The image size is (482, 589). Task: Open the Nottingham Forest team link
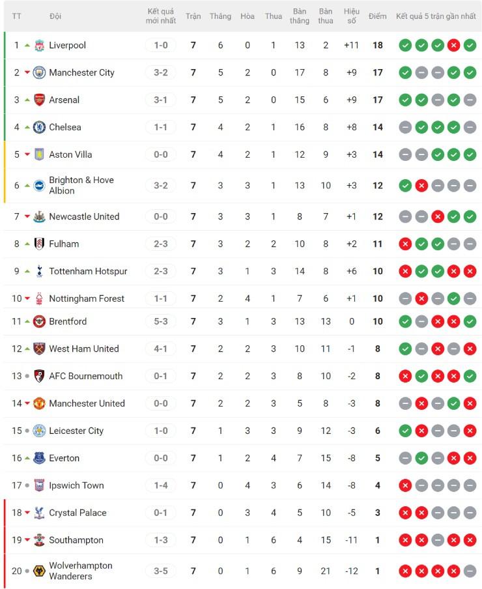pos(86,298)
